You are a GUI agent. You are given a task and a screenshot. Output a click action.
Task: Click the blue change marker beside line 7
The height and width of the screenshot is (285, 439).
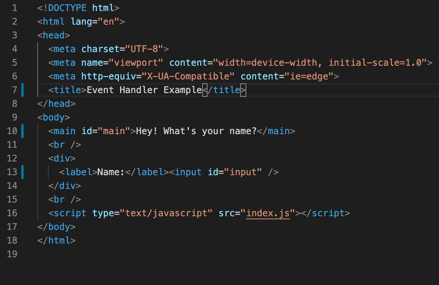click(23, 90)
